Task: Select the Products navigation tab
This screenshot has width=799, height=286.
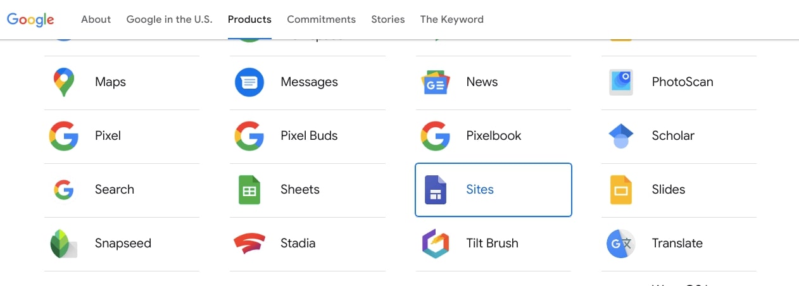Action: coord(249,20)
